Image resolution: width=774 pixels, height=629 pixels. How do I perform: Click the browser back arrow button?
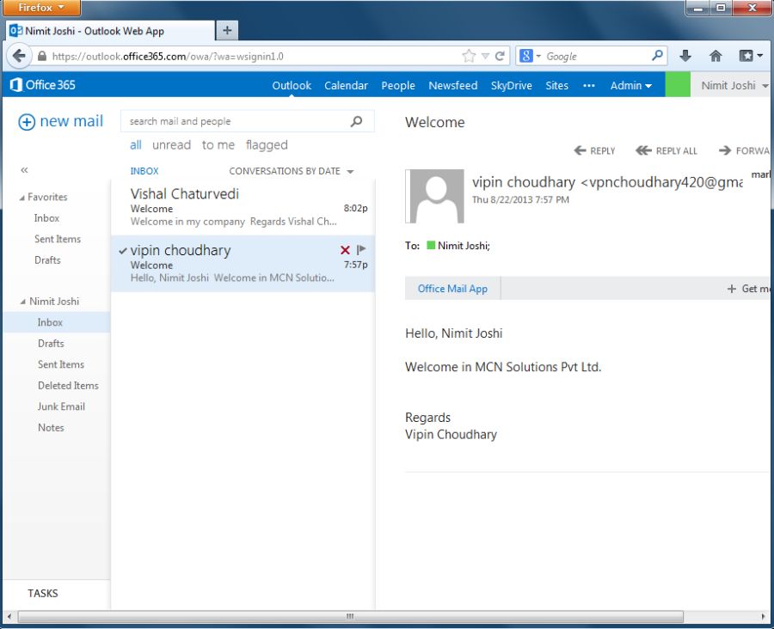(18, 56)
